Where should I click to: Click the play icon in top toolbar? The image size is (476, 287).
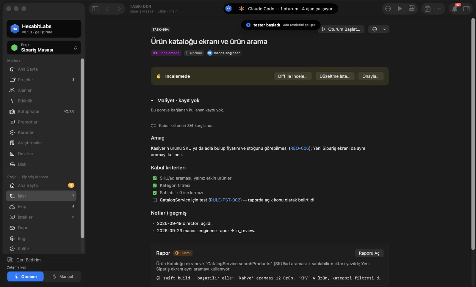click(x=400, y=9)
